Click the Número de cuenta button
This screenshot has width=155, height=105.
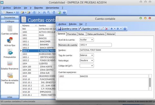pyautogui.click(x=68, y=45)
